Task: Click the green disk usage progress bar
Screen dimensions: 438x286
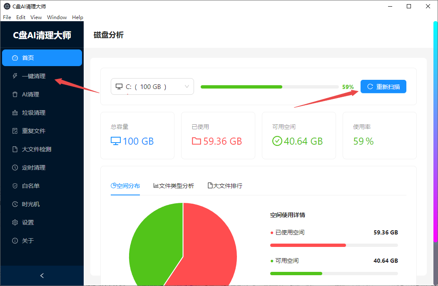Action: tap(241, 87)
